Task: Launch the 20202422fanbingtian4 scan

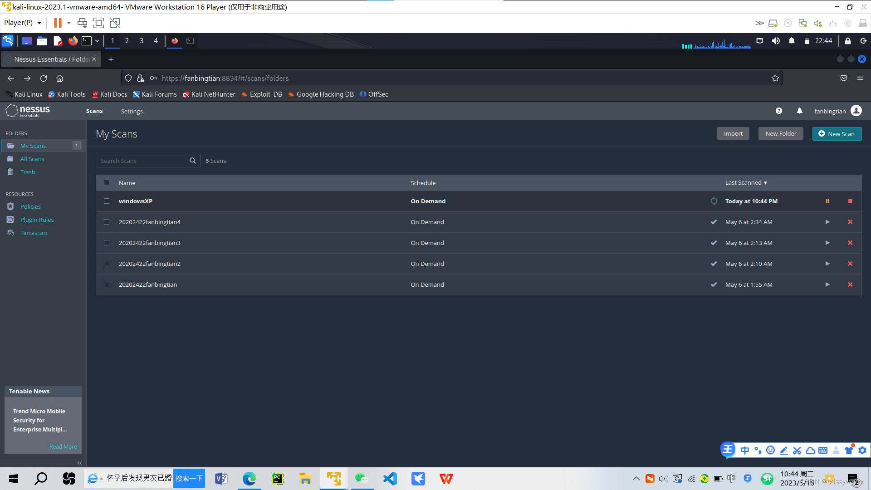Action: [827, 222]
